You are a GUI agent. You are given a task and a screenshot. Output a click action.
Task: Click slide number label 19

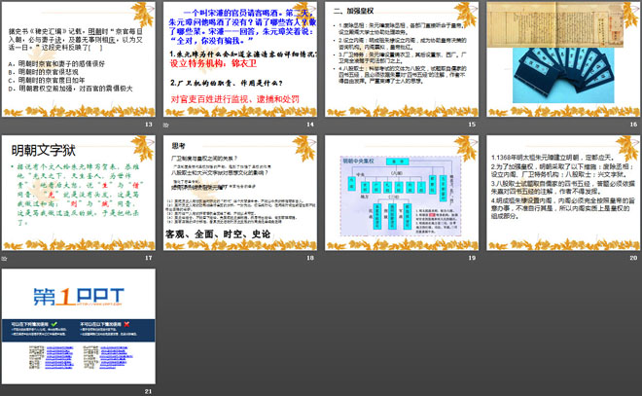(472, 258)
